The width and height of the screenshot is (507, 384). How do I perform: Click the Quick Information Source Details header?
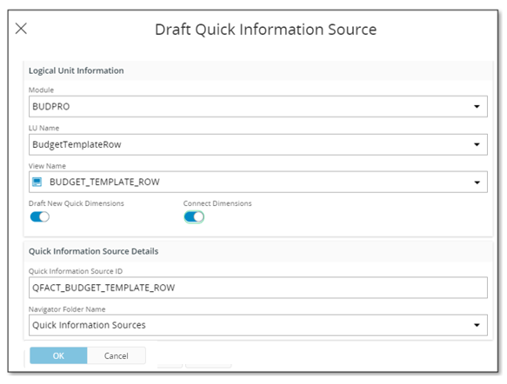pyautogui.click(x=93, y=251)
